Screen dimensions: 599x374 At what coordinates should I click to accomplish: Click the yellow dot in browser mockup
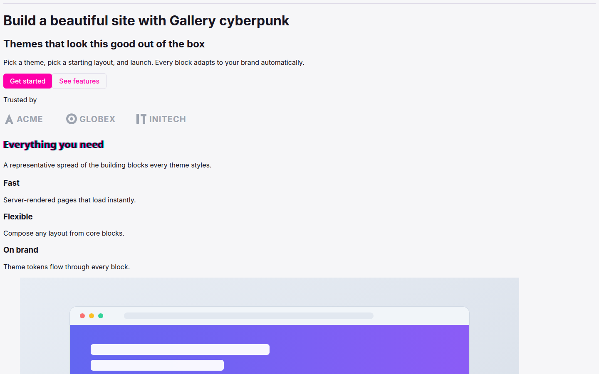click(92, 316)
